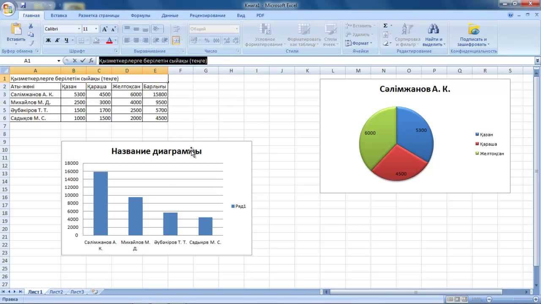Select pie chart title Сәлімжанов А. К.
Viewport: 541px width, 304px height.
[x=415, y=90]
